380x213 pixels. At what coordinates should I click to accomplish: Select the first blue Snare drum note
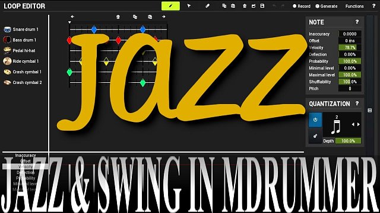(94, 30)
